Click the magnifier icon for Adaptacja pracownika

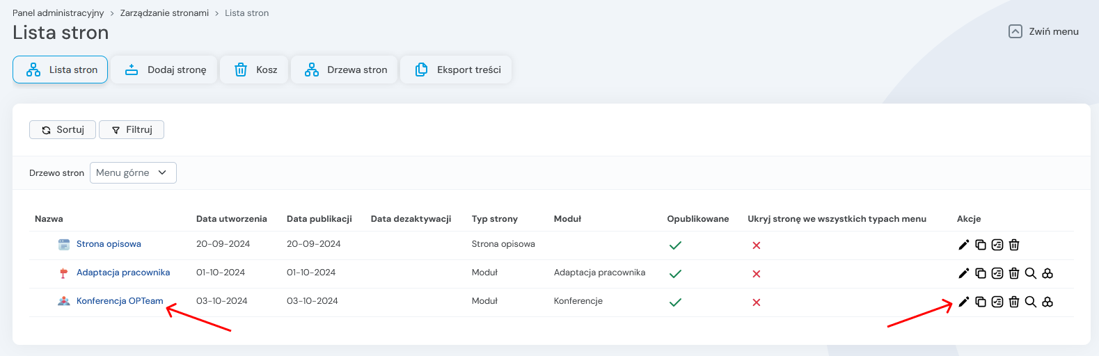1030,273
